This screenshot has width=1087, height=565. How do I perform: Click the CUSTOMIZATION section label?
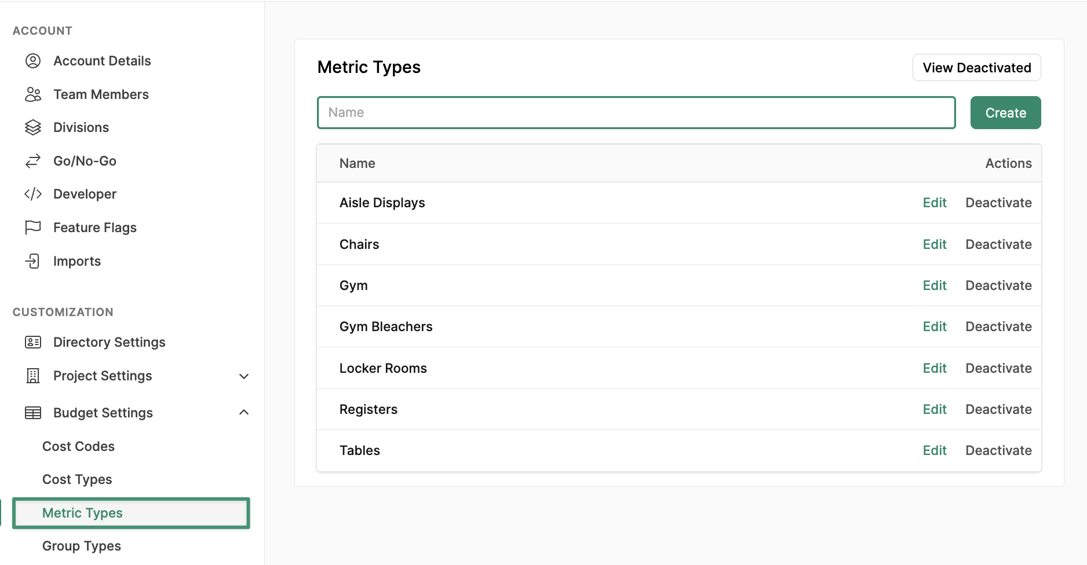point(63,312)
